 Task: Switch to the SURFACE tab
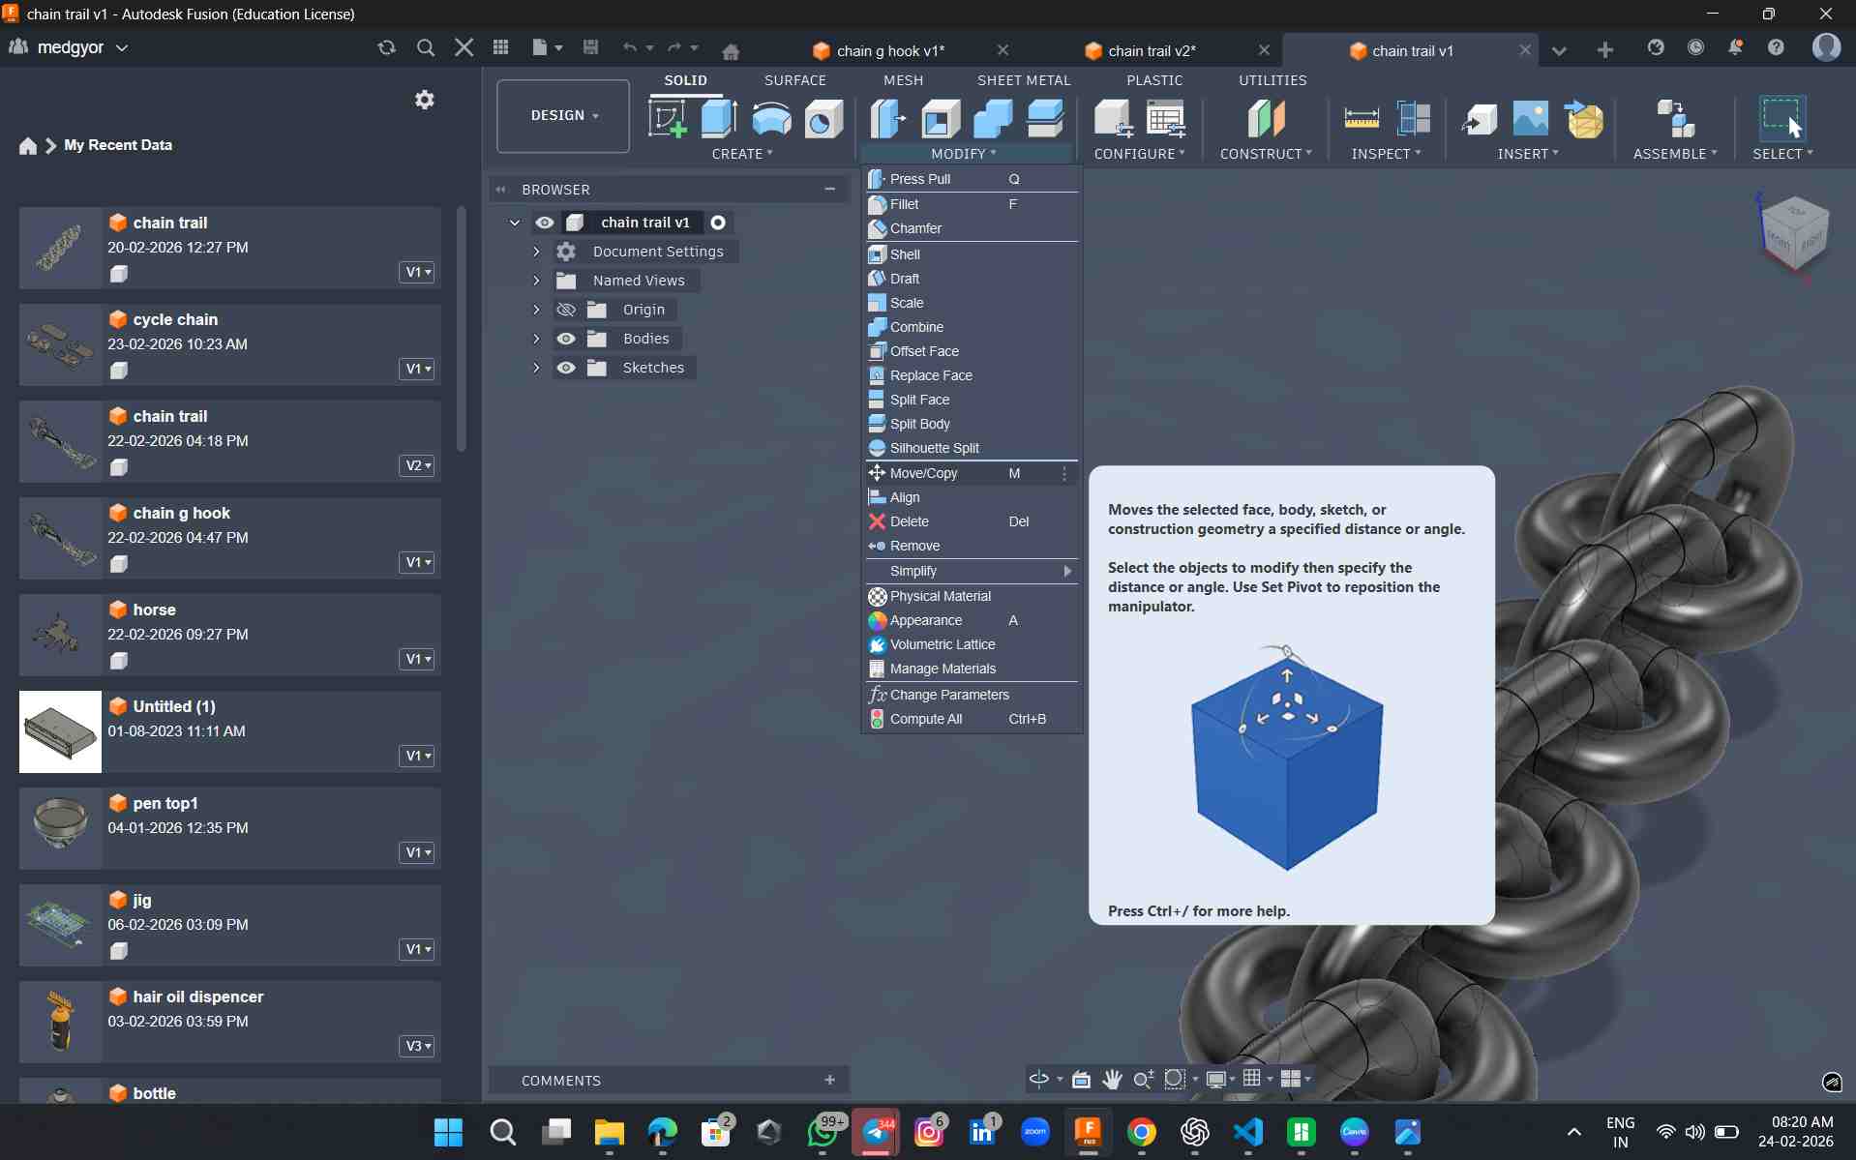[794, 80]
